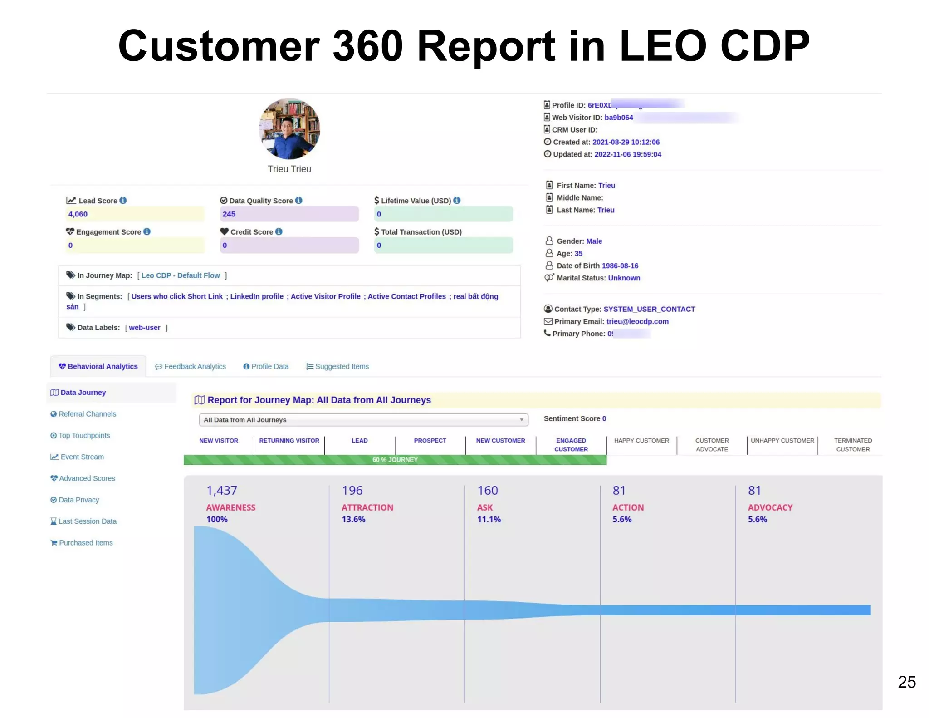Viewport: 929px width, 718px height.
Task: Click the Updated at clock icon
Action: pyautogui.click(x=548, y=154)
